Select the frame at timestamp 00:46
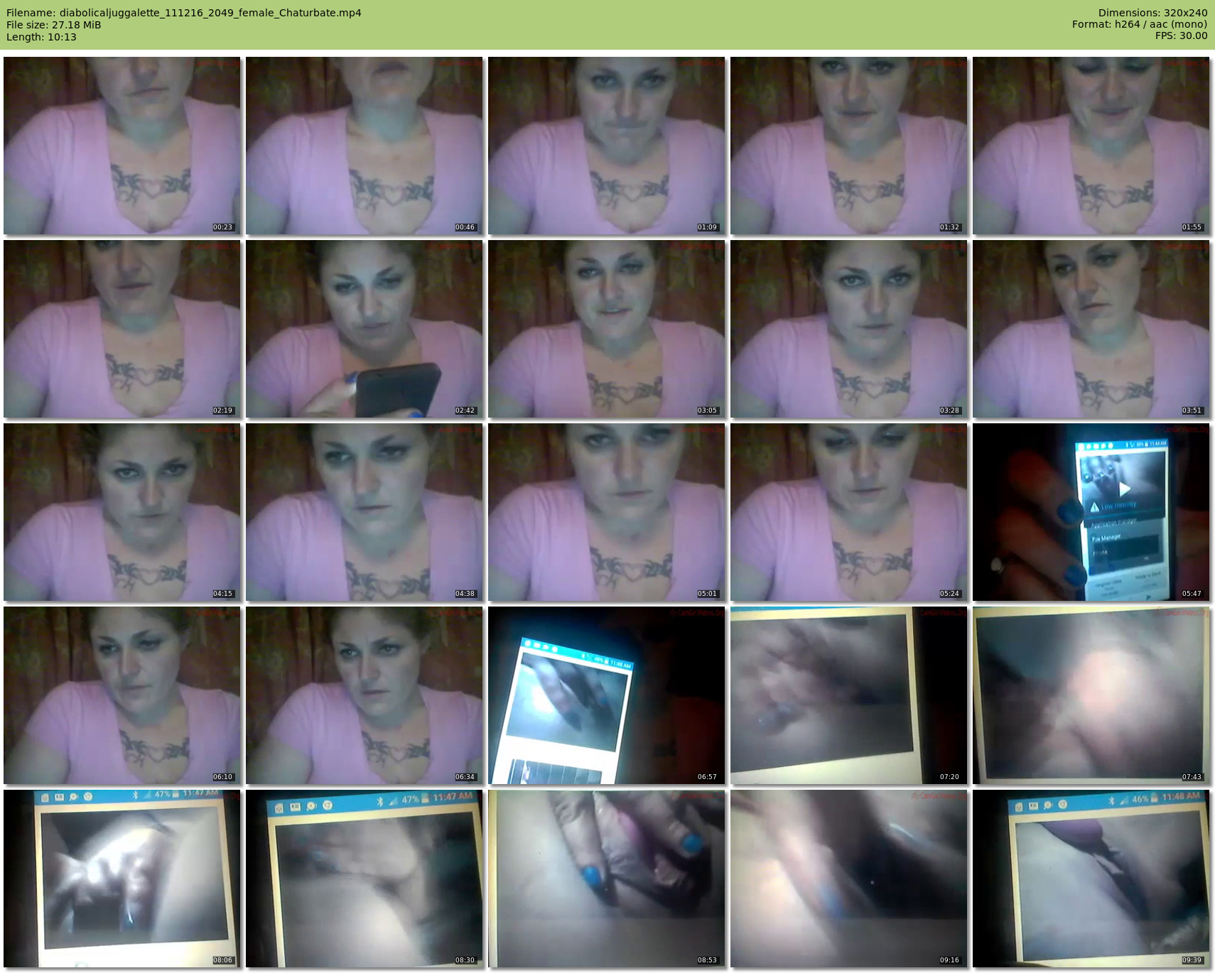 coord(364,146)
